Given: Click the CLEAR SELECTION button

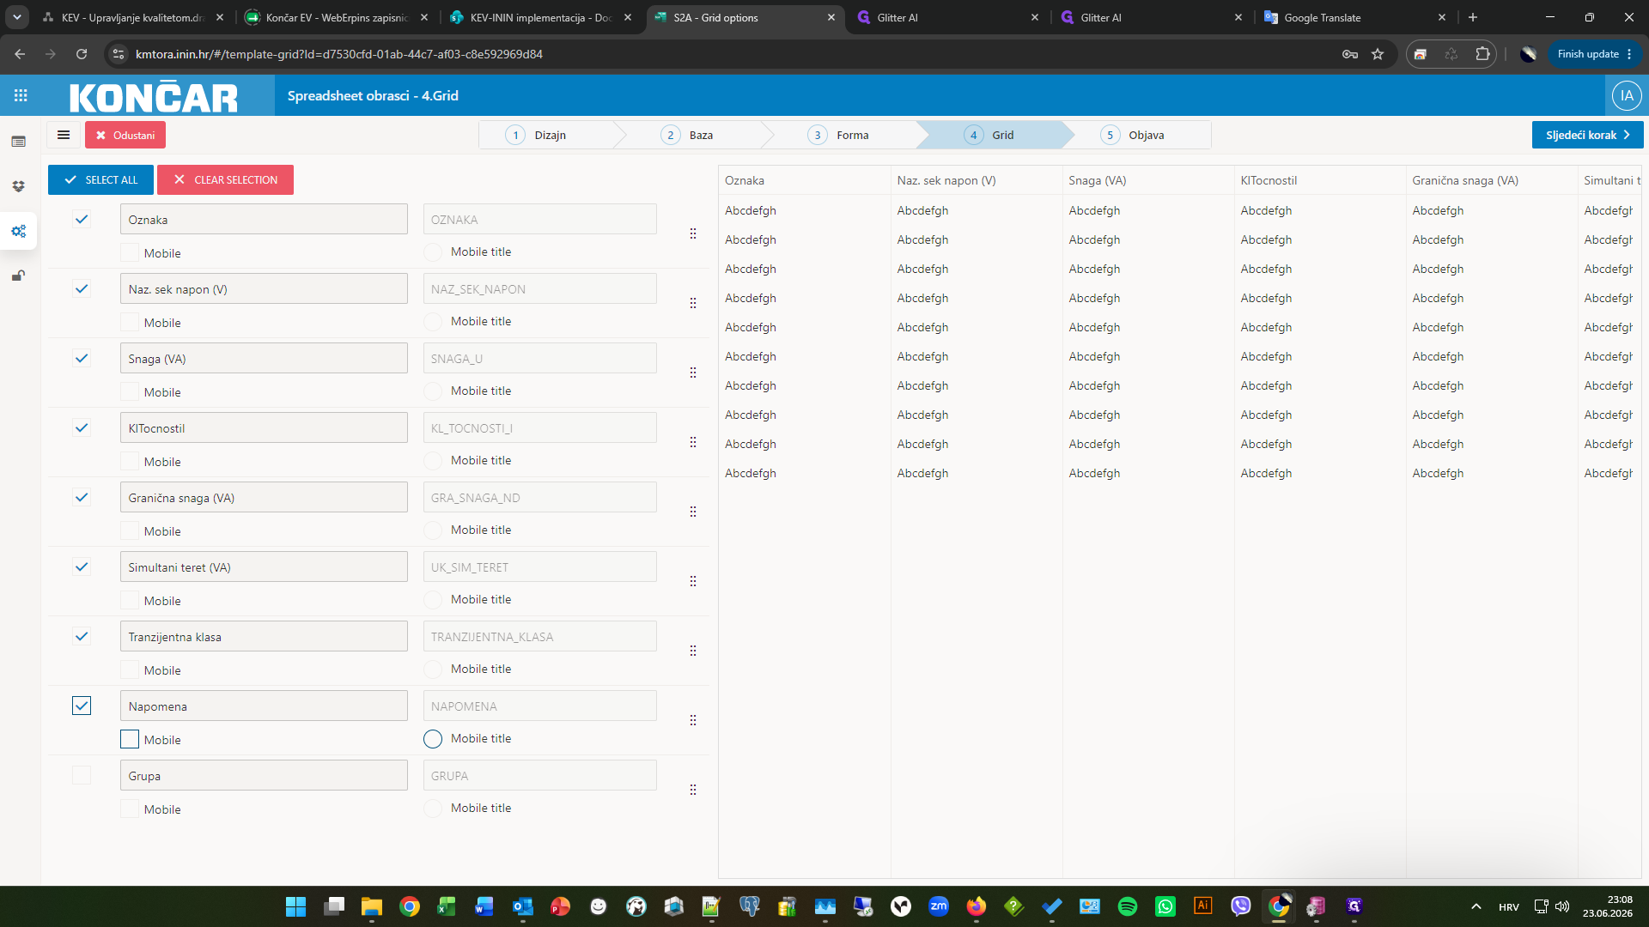Looking at the screenshot, I should [225, 179].
